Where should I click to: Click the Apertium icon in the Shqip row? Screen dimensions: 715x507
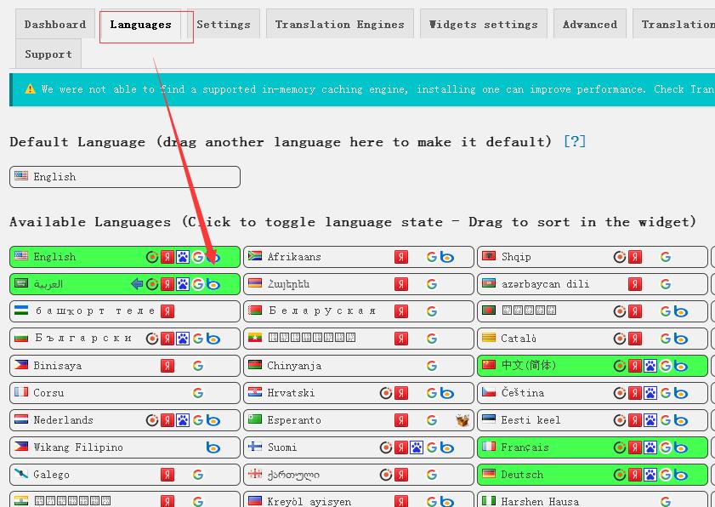(619, 257)
